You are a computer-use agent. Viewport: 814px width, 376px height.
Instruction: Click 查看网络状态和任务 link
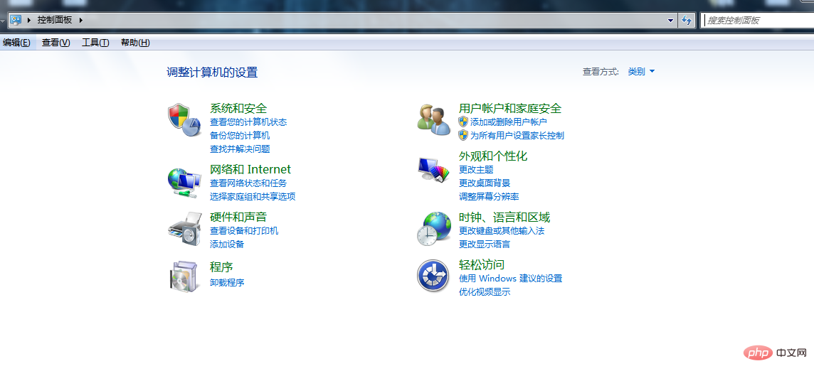248,183
